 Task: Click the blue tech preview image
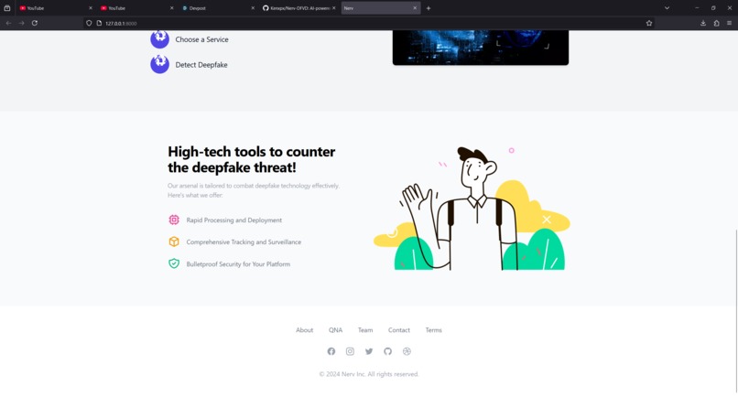[x=481, y=48]
